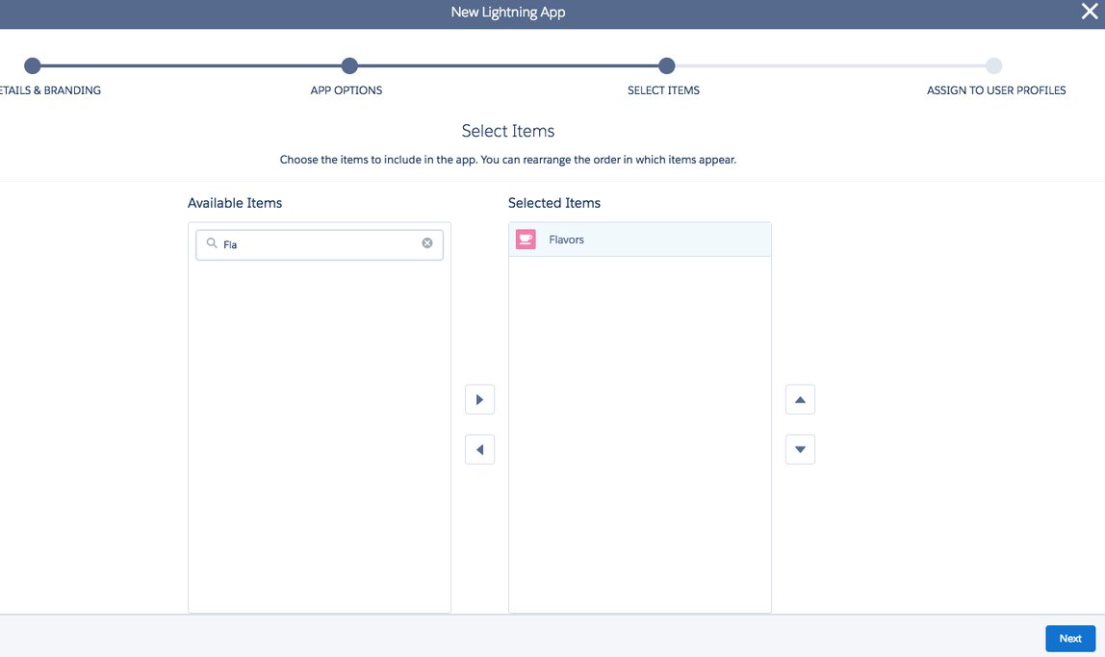Click the SELECT ITEMS step label
This screenshot has width=1105, height=657.
(663, 90)
